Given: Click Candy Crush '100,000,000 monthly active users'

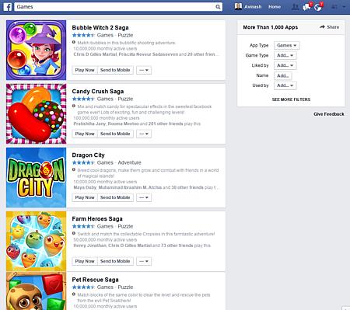Looking at the screenshot, I should point(107,118).
